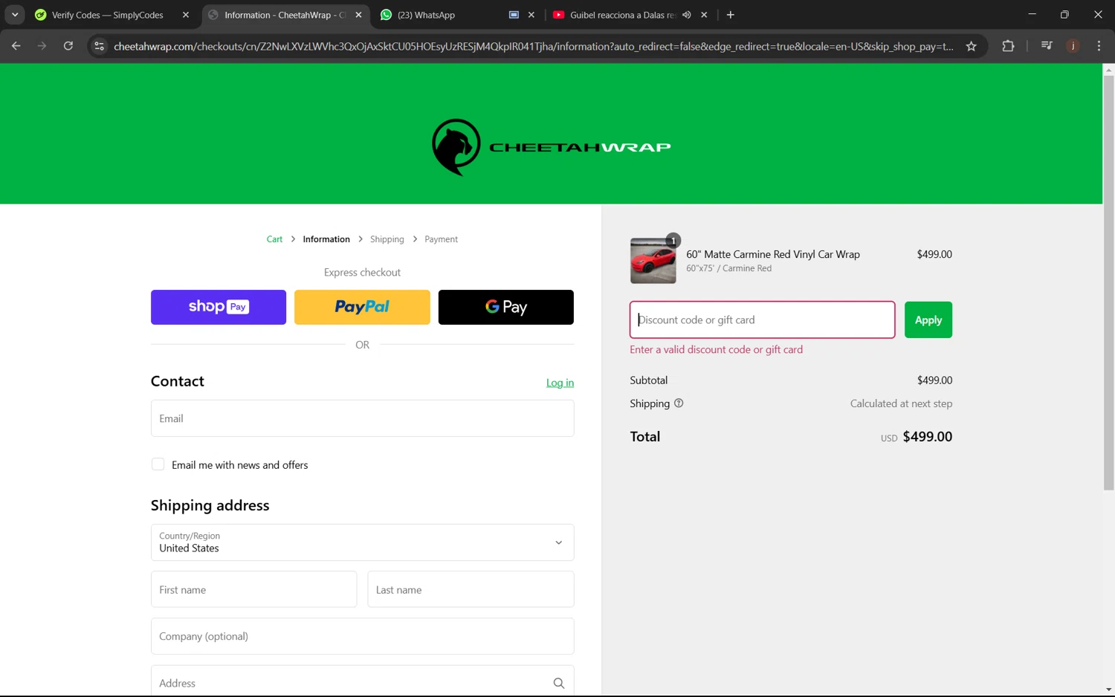This screenshot has height=697, width=1115.
Task: Focus the Email input field
Action: (x=362, y=418)
